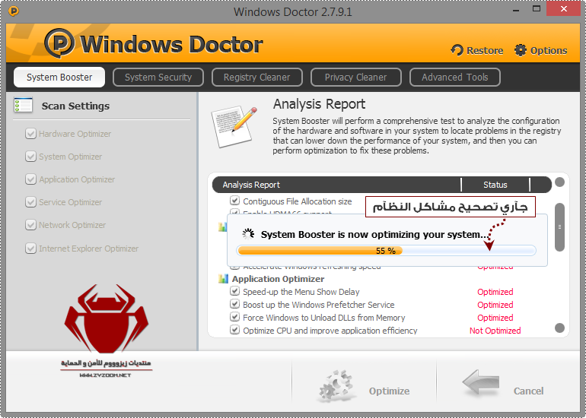The width and height of the screenshot is (586, 418).
Task: Click the Windows Doctor title bar app icon
Action: [14, 11]
